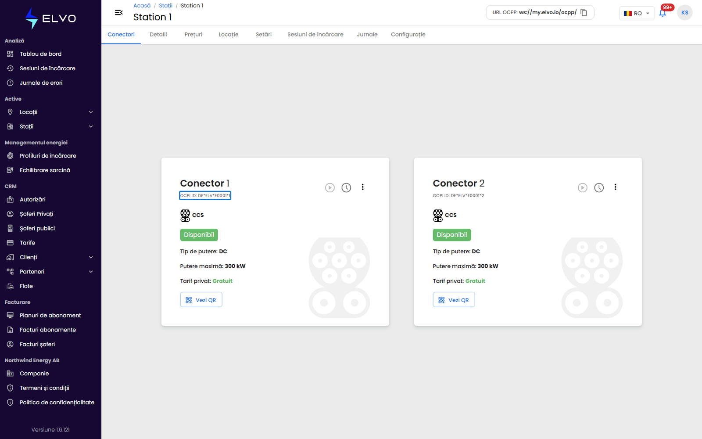
Task: Start charging on Conector 1
Action: click(330, 188)
